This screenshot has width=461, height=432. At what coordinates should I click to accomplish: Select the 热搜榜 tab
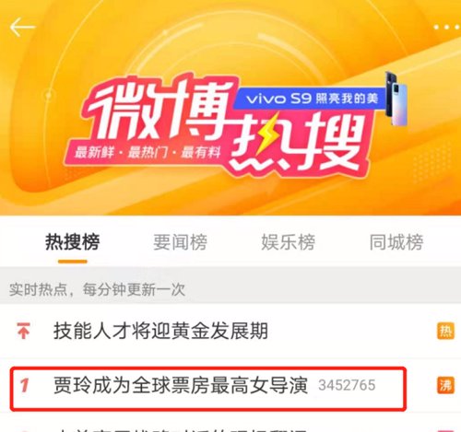[73, 242]
